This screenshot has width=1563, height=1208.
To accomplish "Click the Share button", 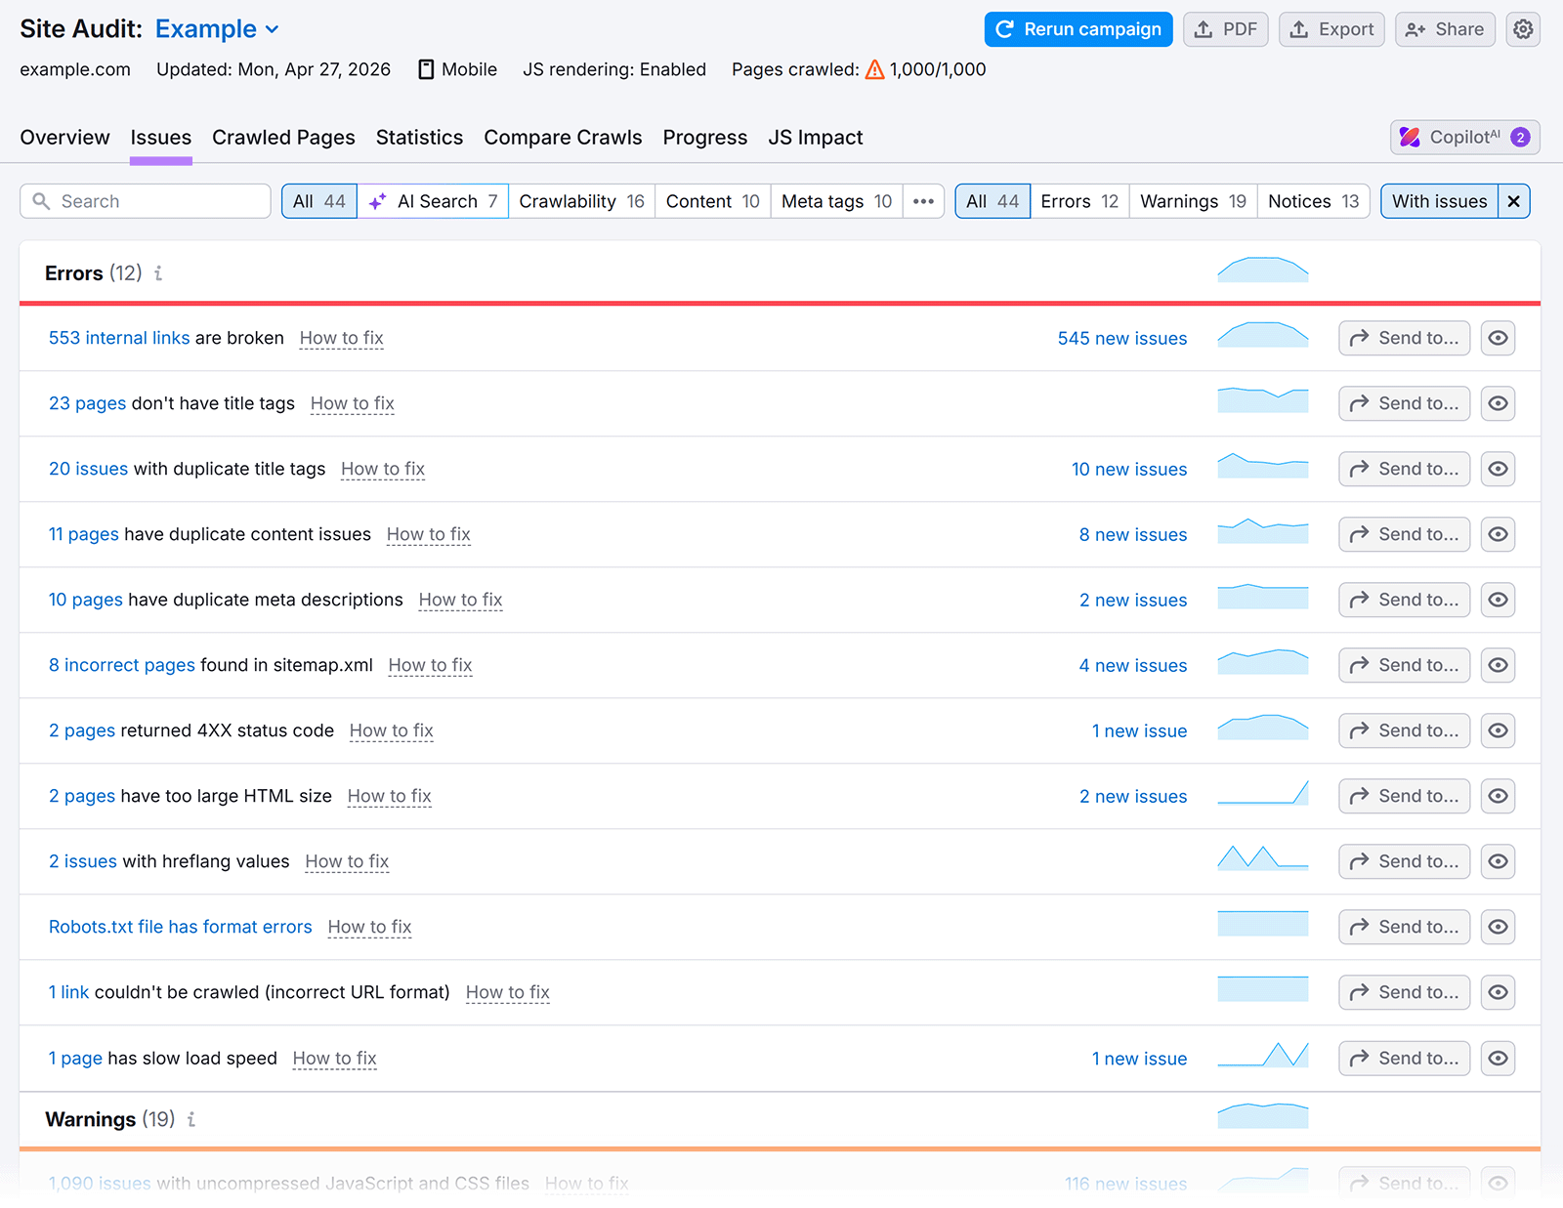I will [1445, 29].
